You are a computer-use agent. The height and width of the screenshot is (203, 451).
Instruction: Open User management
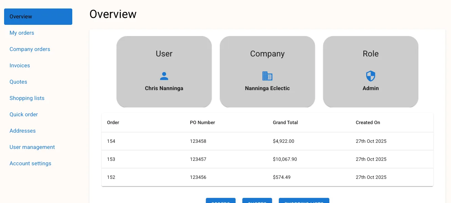[x=32, y=147]
